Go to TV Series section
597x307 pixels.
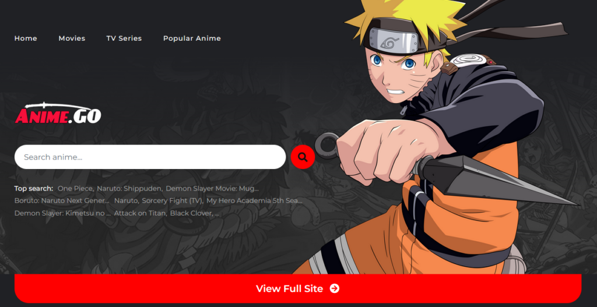(x=124, y=38)
